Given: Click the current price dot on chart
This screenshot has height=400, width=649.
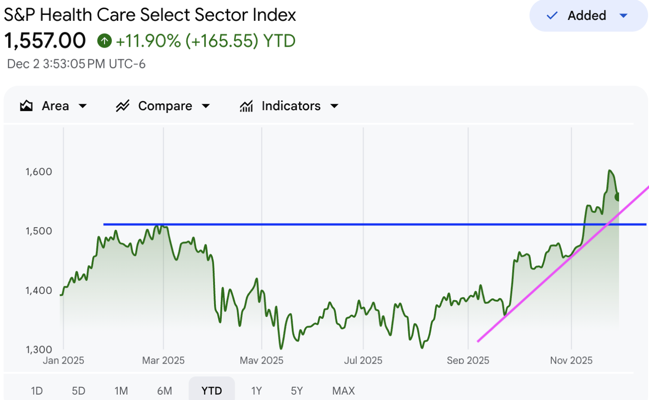Looking at the screenshot, I should pos(618,197).
